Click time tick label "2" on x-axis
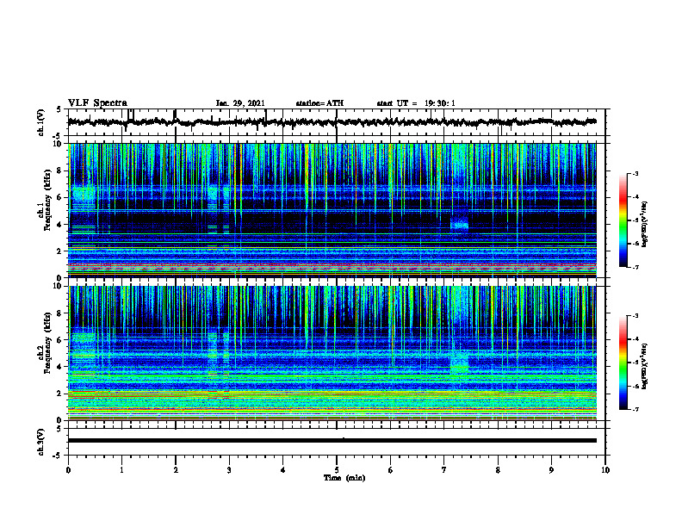This screenshot has width=682, height=527. coord(176,470)
